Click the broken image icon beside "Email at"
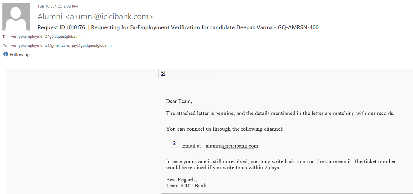Viewport: 413px width, 194px height. click(174, 142)
